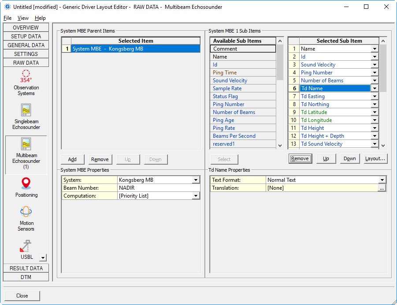The height and width of the screenshot is (305, 397).
Task: Select the Singlebeam Echosounder icon
Action: [26, 110]
